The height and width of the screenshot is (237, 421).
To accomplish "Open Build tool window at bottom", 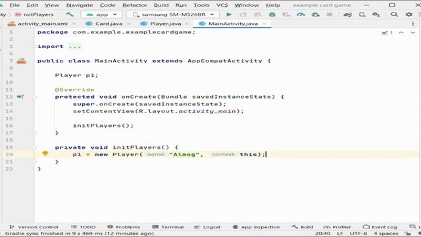I will pos(303,227).
